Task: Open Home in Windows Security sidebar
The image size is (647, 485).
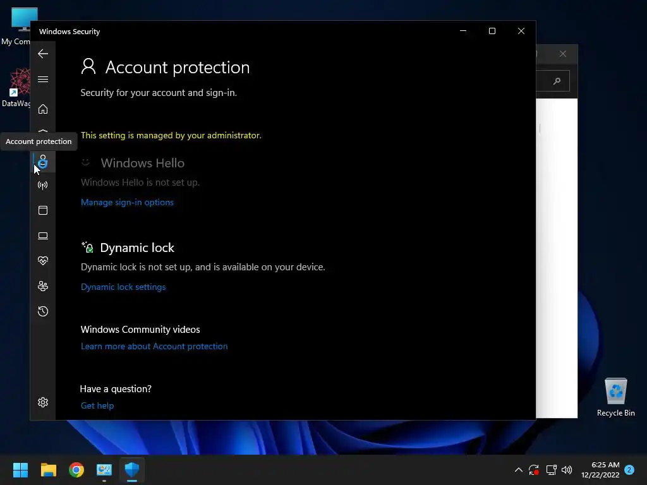Action: coord(43,109)
